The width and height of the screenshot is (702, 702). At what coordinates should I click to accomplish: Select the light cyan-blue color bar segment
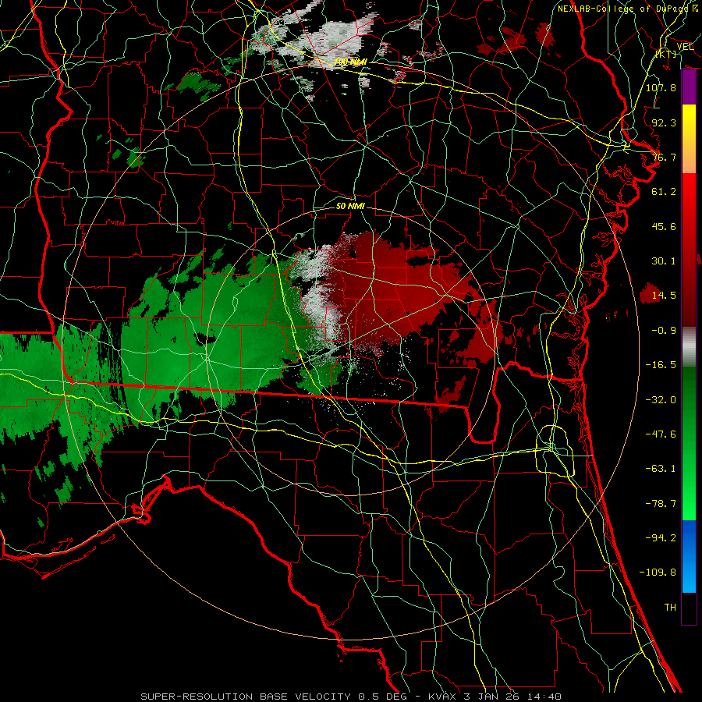click(689, 577)
